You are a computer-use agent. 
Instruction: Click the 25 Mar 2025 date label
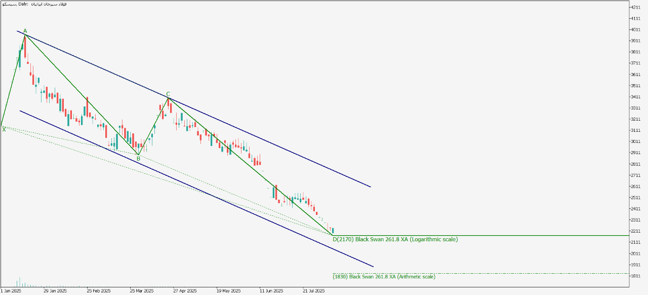142,291
